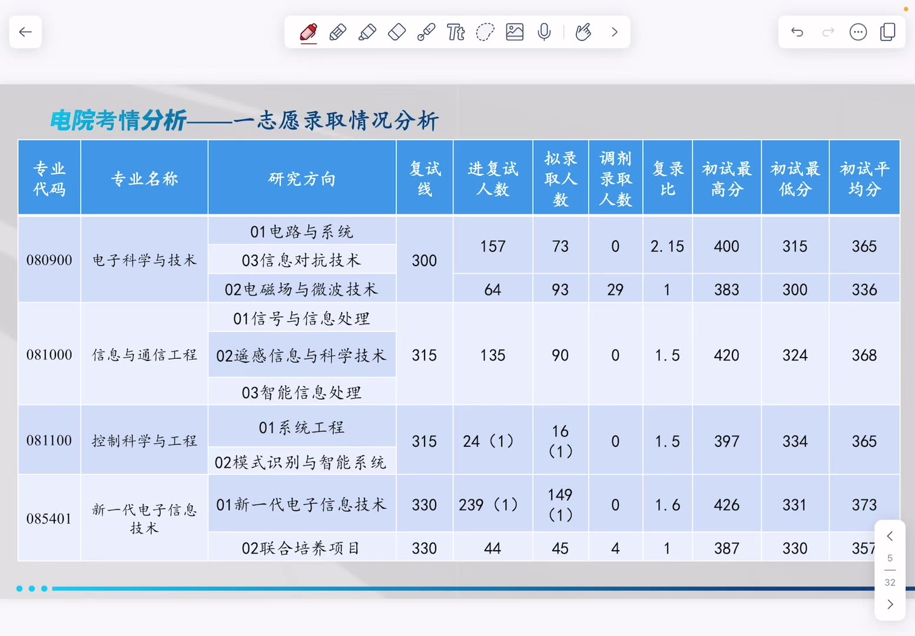The height and width of the screenshot is (636, 915).
Task: Click the 初试最低分 column header
Action: click(x=795, y=178)
